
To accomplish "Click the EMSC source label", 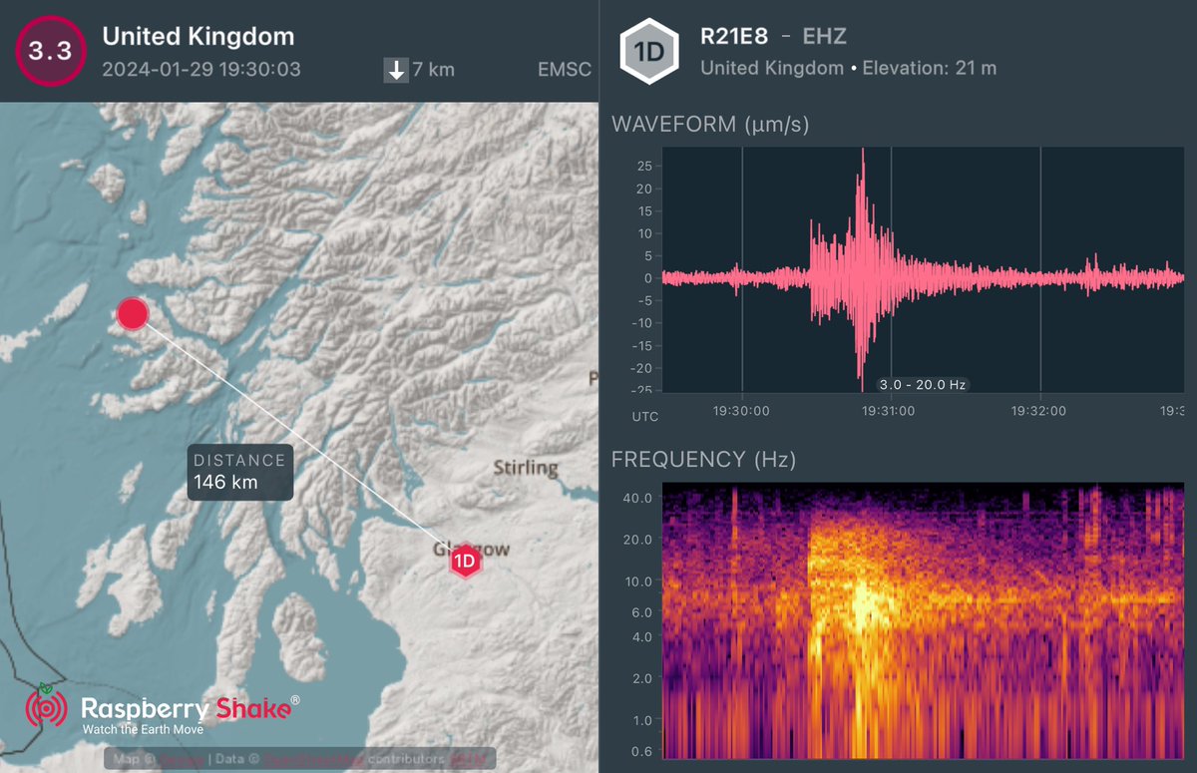I will [564, 70].
